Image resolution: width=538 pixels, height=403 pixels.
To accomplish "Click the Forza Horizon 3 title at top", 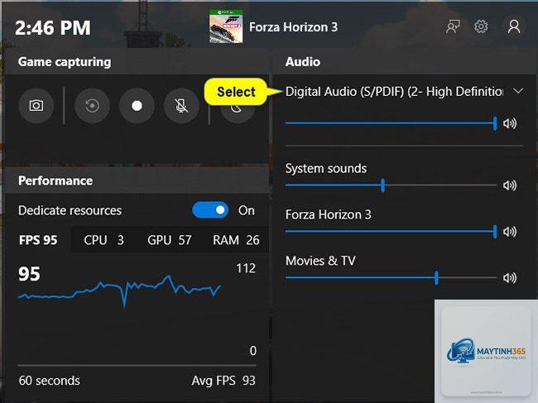I will pos(293,27).
